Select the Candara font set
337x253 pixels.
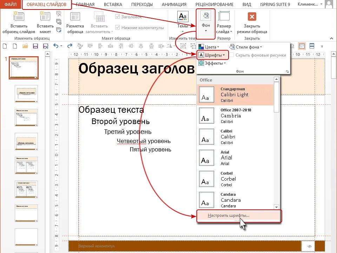pyautogui.click(x=235, y=200)
